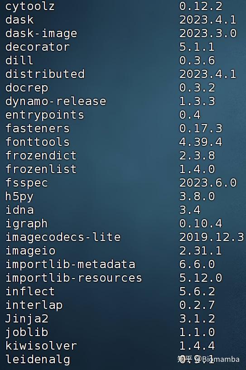Click version 4.39.4 of fonttools
This screenshot has width=246, height=370.
(x=201, y=142)
